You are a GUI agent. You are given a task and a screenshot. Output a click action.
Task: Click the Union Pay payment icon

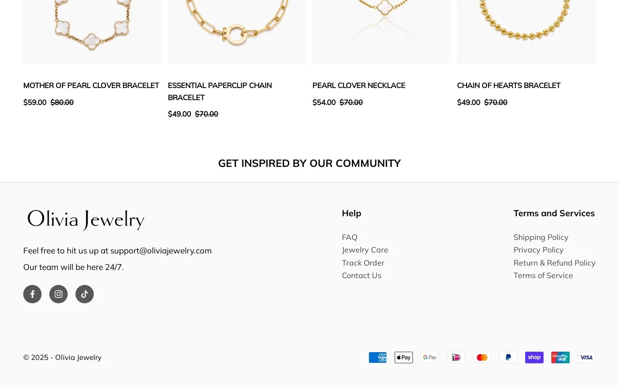(560, 357)
